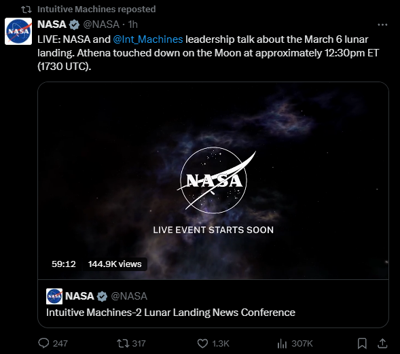Click the @NASA handle in tweet header
Image resolution: width=400 pixels, height=354 pixels.
click(101, 24)
